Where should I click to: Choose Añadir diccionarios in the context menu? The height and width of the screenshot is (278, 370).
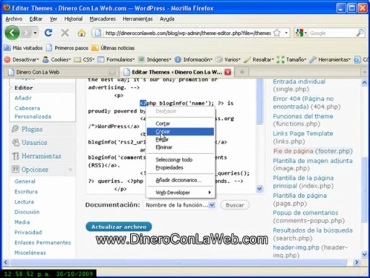pos(180,180)
